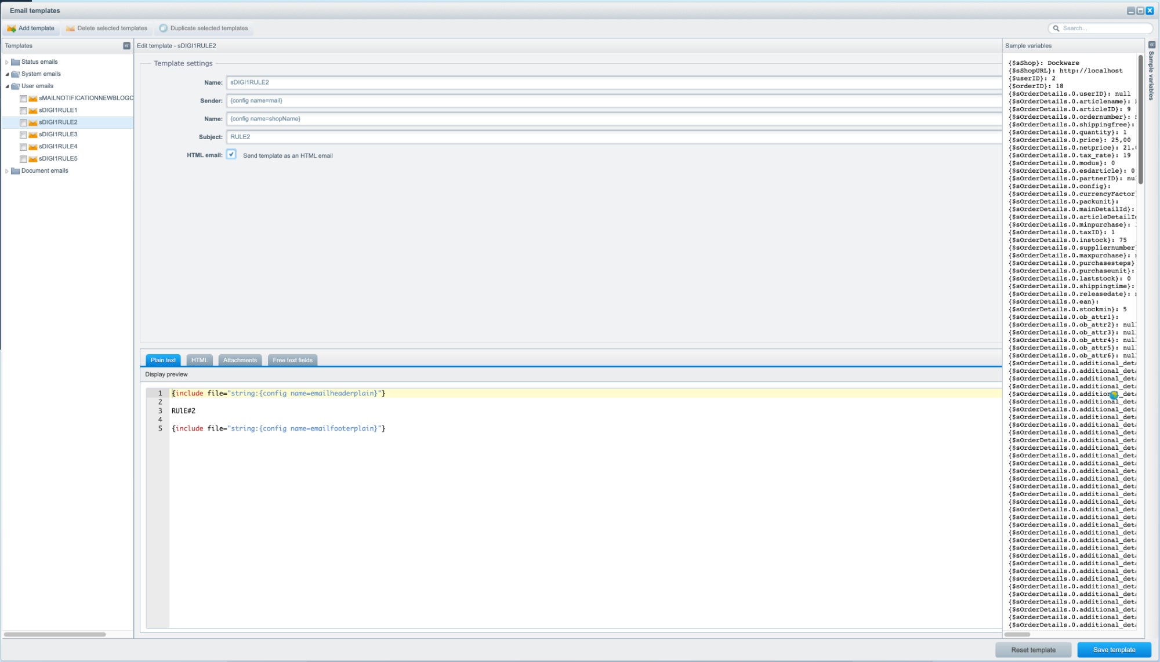Collapse the User emails tree node
The image size is (1160, 662).
tap(7, 86)
